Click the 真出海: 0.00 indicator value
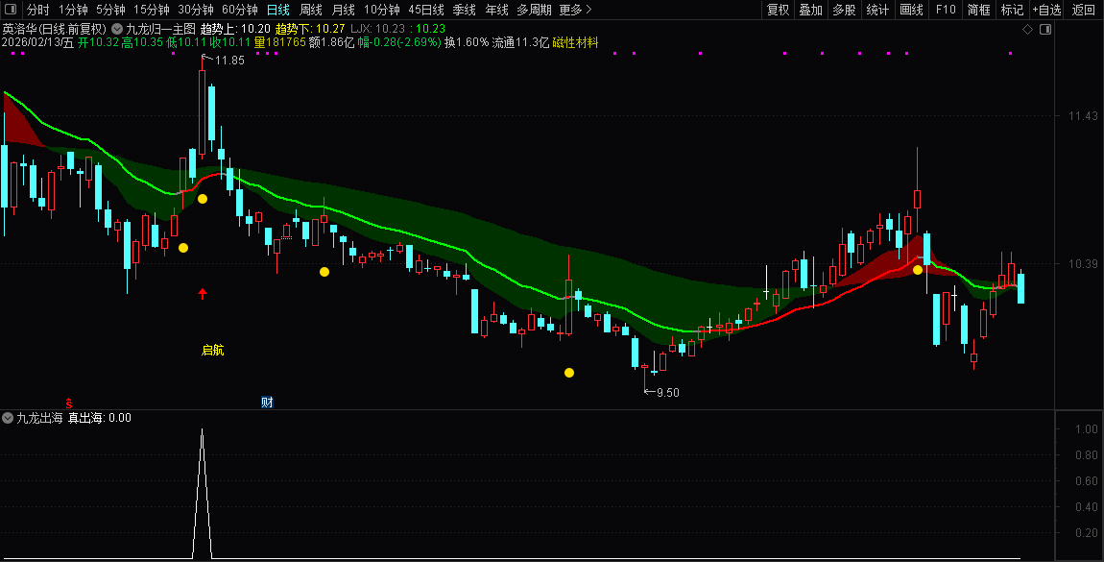Image resolution: width=1104 pixels, height=562 pixels. click(99, 418)
